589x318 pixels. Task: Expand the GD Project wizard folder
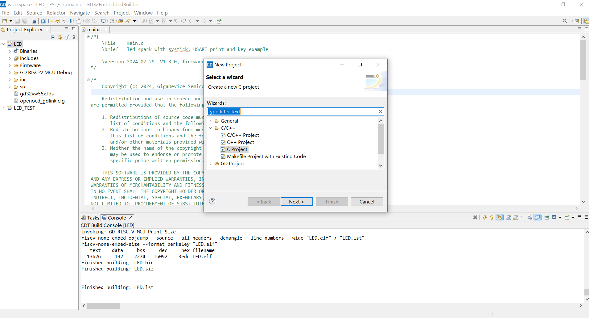point(211,164)
